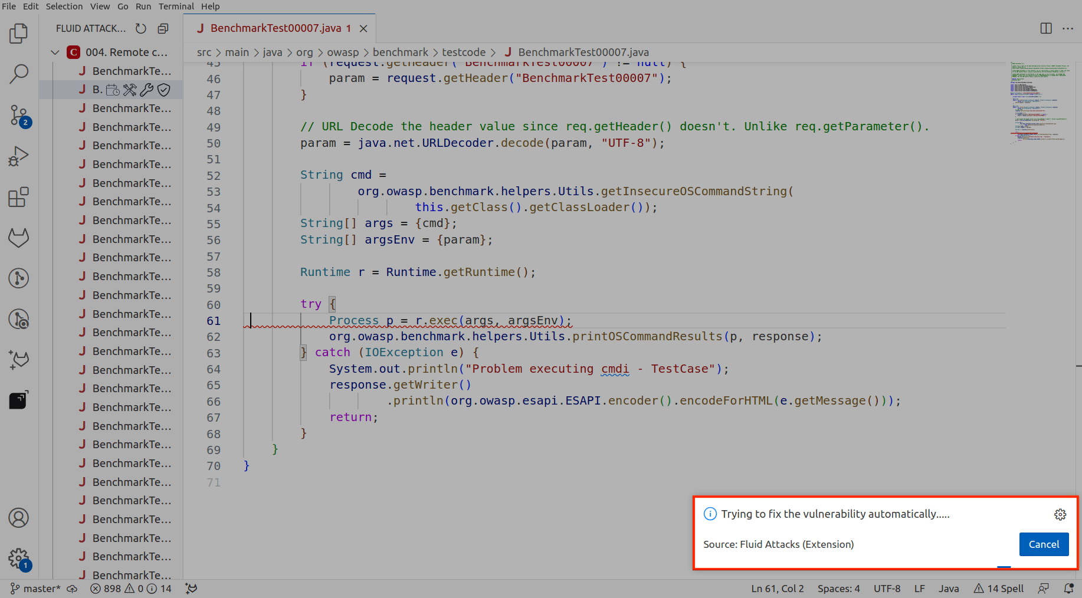1082x598 pixels.
Task: Open Source Control view with badge 2
Action: pos(19,116)
